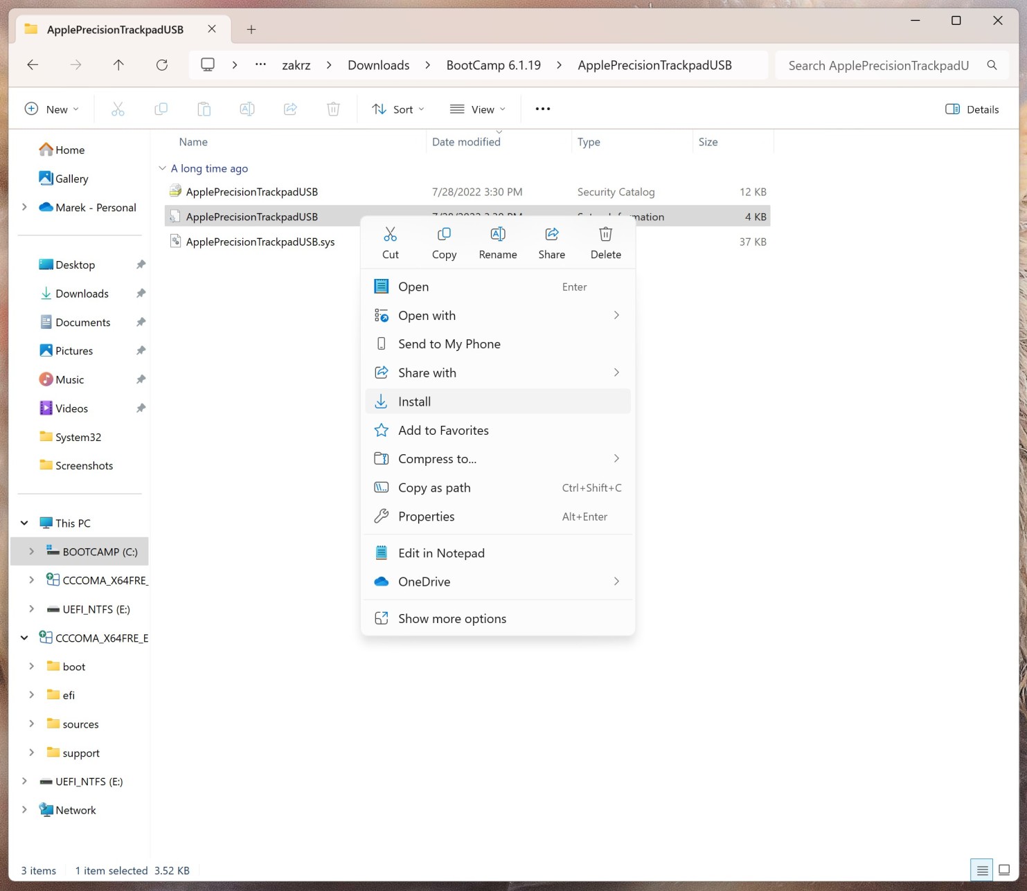Expand the sources folder node
Viewport: 1027px width, 891px height.
click(x=32, y=724)
